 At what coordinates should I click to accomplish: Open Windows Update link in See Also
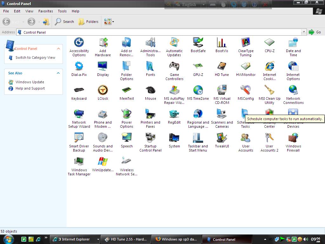30,82
